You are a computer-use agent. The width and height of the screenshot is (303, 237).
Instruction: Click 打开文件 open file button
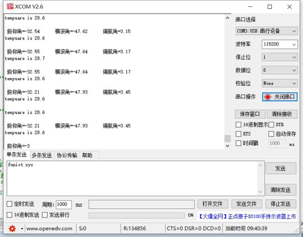click(213, 204)
